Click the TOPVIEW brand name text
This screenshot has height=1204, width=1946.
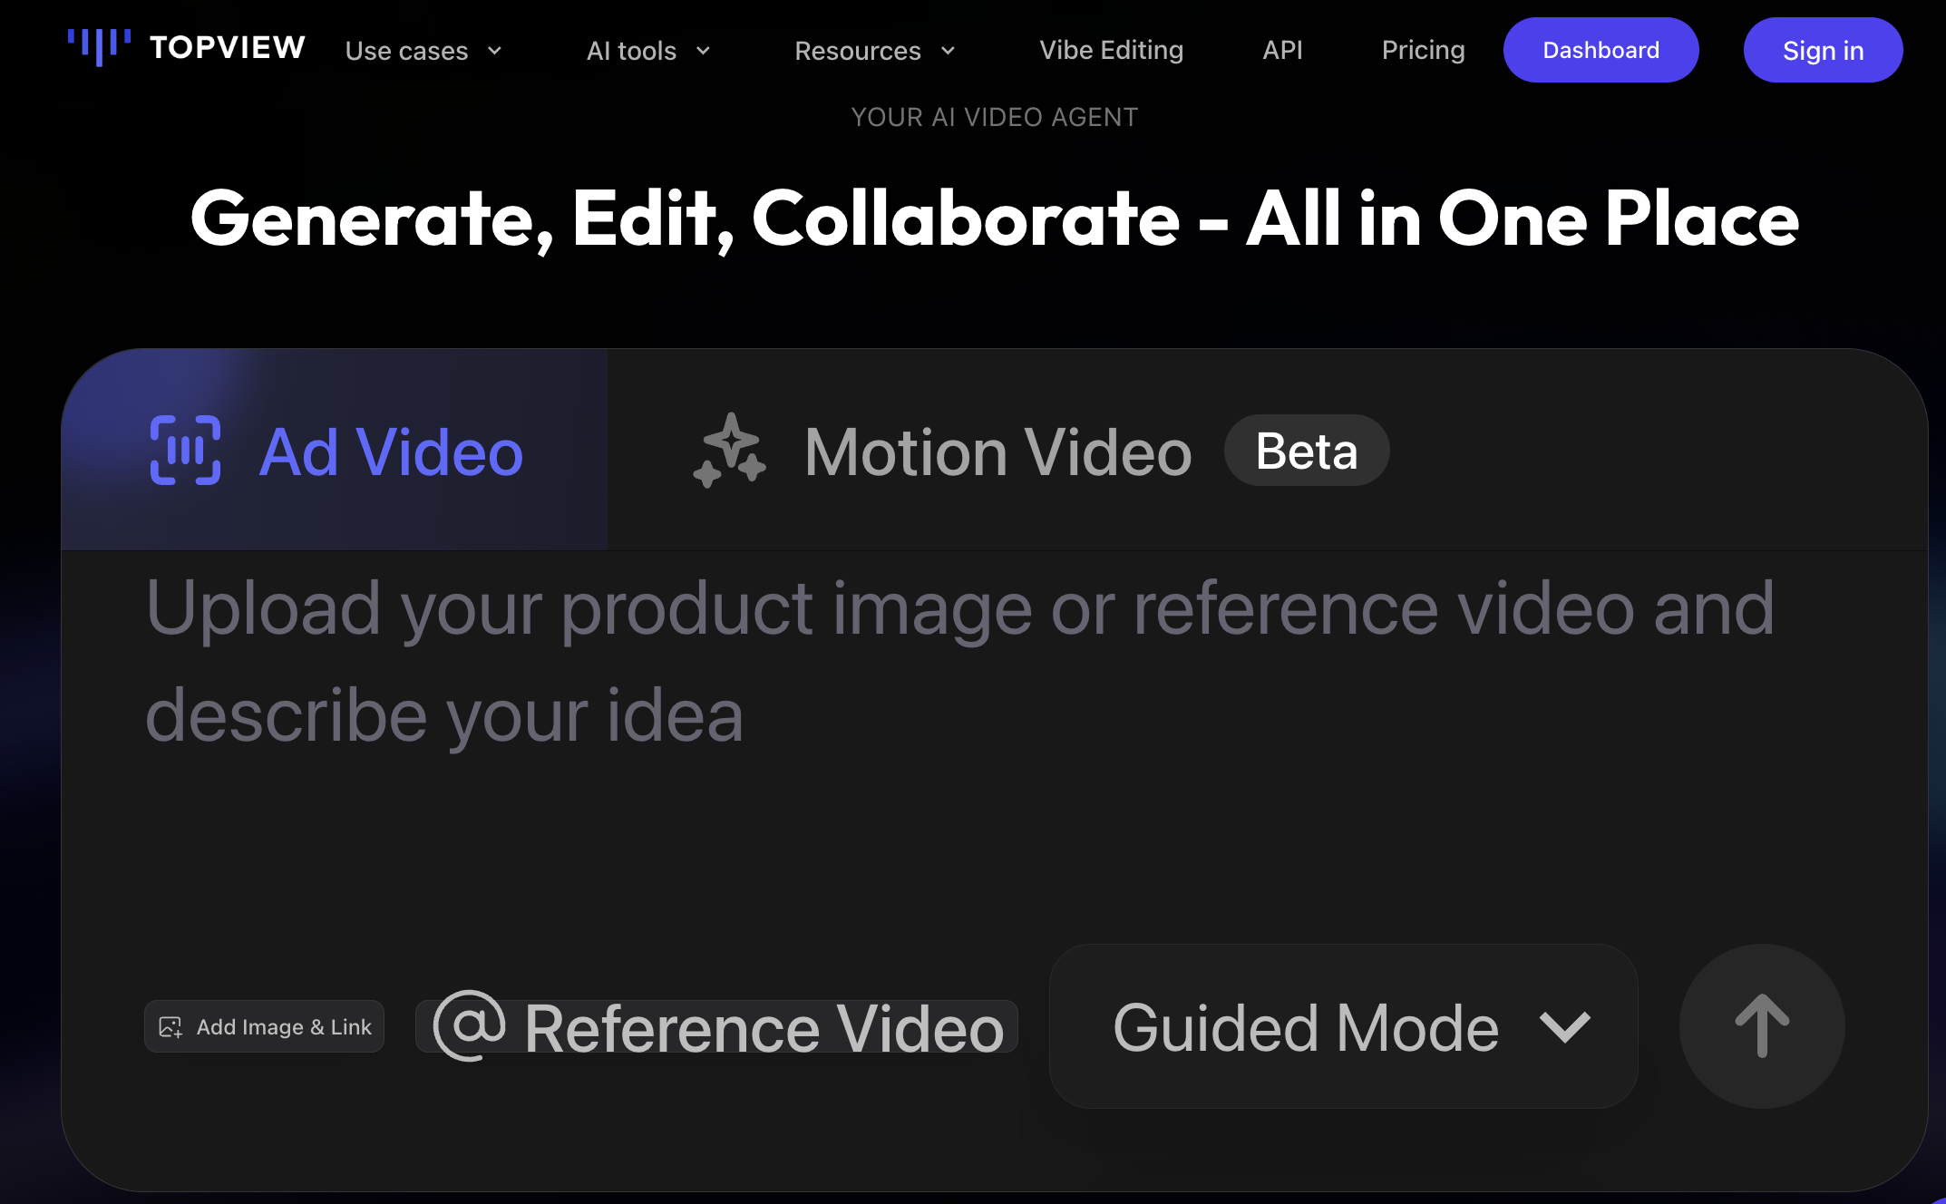tap(227, 47)
